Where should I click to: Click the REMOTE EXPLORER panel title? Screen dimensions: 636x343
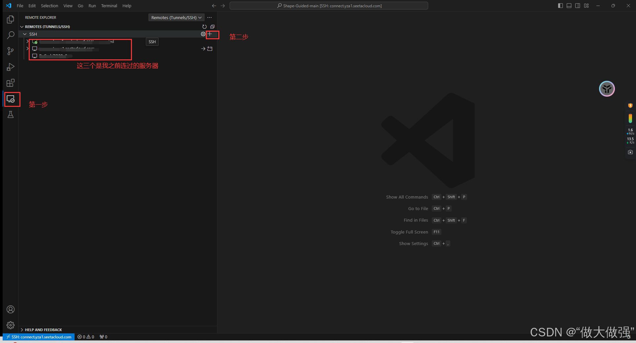tap(41, 17)
